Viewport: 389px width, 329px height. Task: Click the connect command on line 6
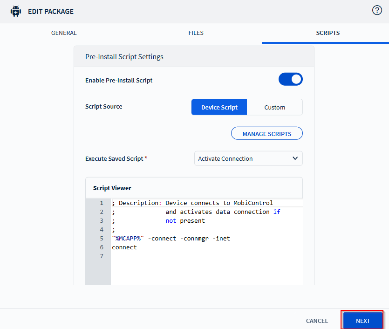pyautogui.click(x=124, y=247)
